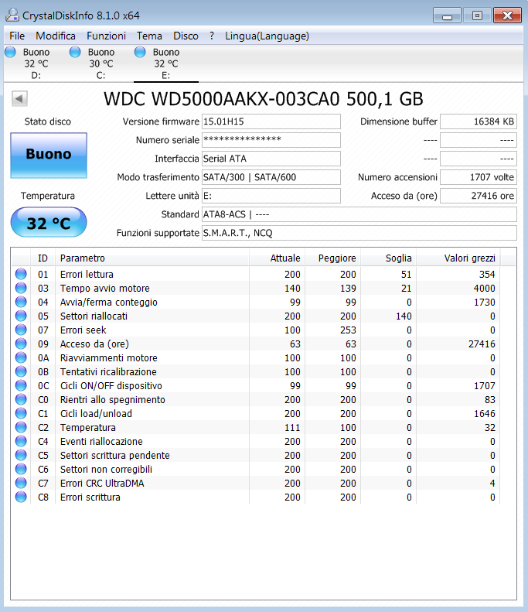528x612 pixels.
Task: Select the drive E: disk tab
Action: 166,63
